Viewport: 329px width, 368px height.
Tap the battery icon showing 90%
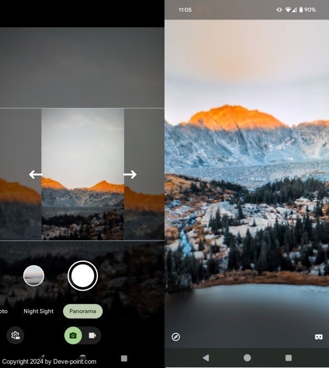pyautogui.click(x=300, y=10)
